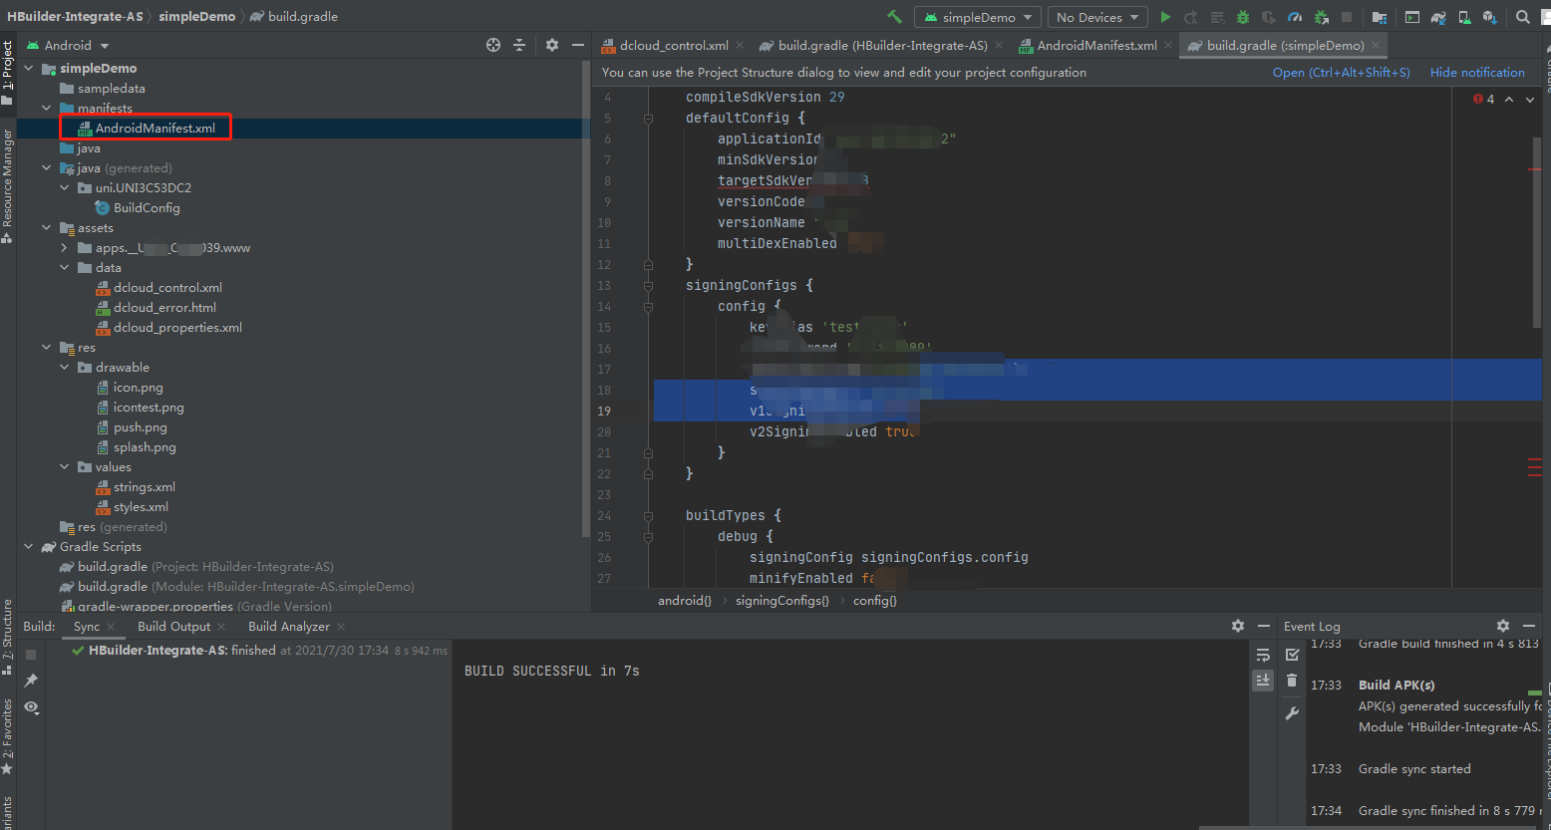Toggle scroll to end in build output

(1263, 680)
